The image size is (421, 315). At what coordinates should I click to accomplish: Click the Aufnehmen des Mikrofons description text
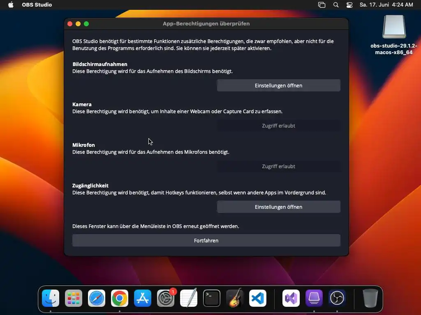(x=151, y=152)
